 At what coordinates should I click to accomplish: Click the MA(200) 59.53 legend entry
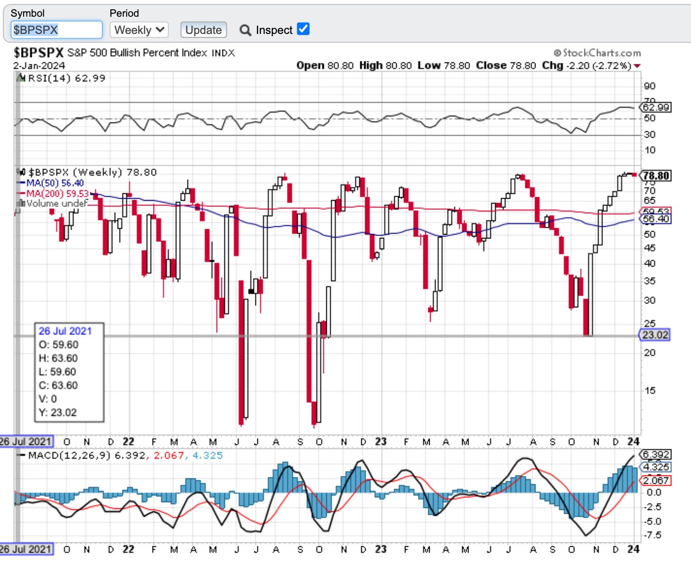(58, 194)
